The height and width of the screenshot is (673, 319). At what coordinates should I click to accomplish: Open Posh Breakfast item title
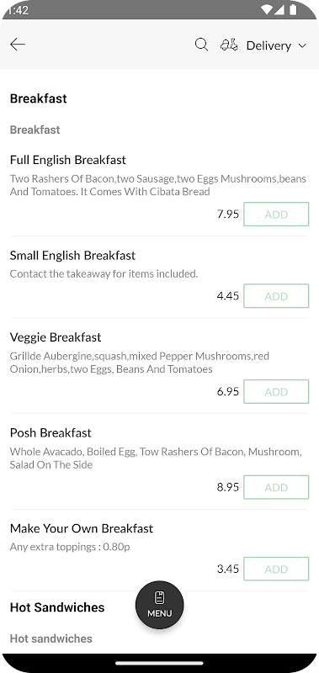(51, 432)
